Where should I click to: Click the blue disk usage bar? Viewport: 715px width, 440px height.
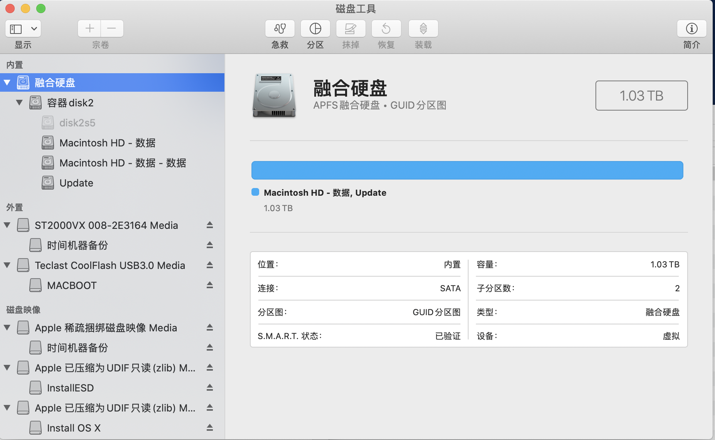tap(467, 170)
